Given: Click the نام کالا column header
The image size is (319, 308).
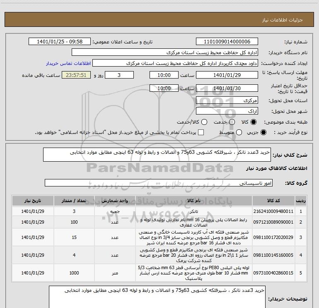Looking at the screenshot, I should [194, 201].
